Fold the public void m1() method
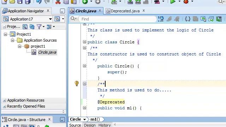 (x=85, y=108)
